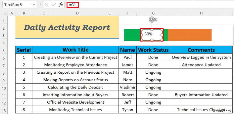Open Insert Function (fx) dialog
Screen dimensions: 234x114
[x=61, y=5]
